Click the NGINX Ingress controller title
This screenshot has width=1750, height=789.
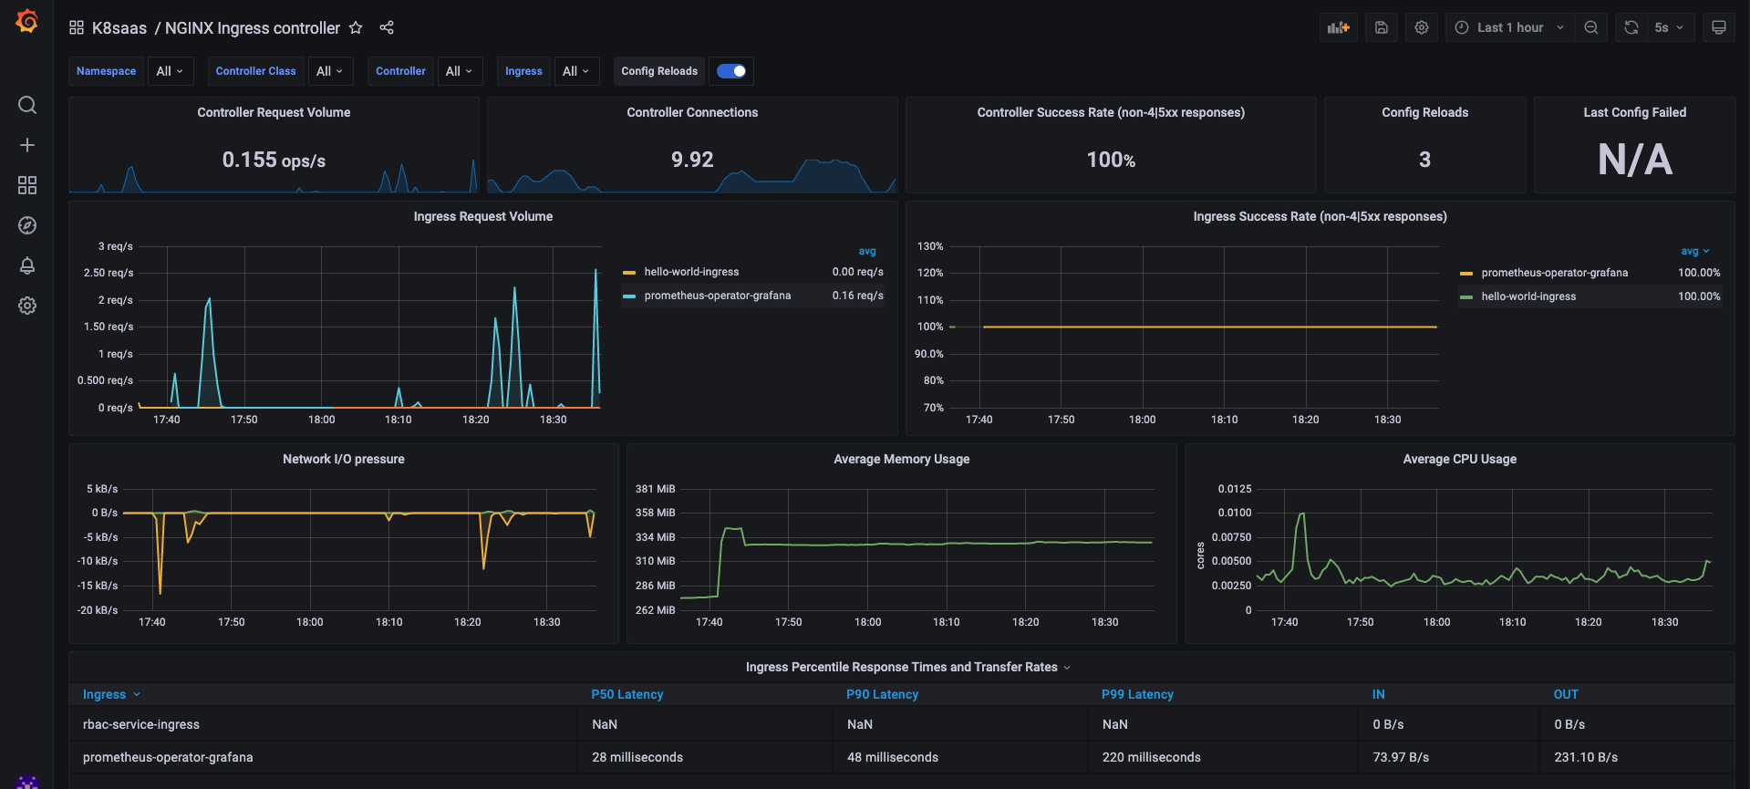click(x=253, y=28)
